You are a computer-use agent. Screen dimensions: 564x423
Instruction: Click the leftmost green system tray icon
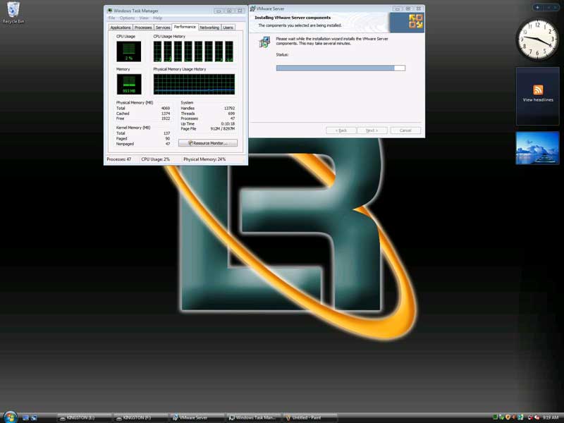coord(495,417)
